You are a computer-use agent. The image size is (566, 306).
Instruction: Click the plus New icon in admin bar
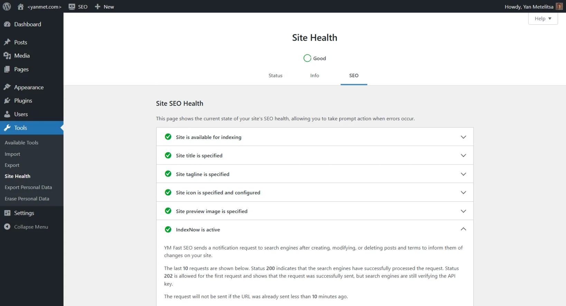[x=98, y=7]
